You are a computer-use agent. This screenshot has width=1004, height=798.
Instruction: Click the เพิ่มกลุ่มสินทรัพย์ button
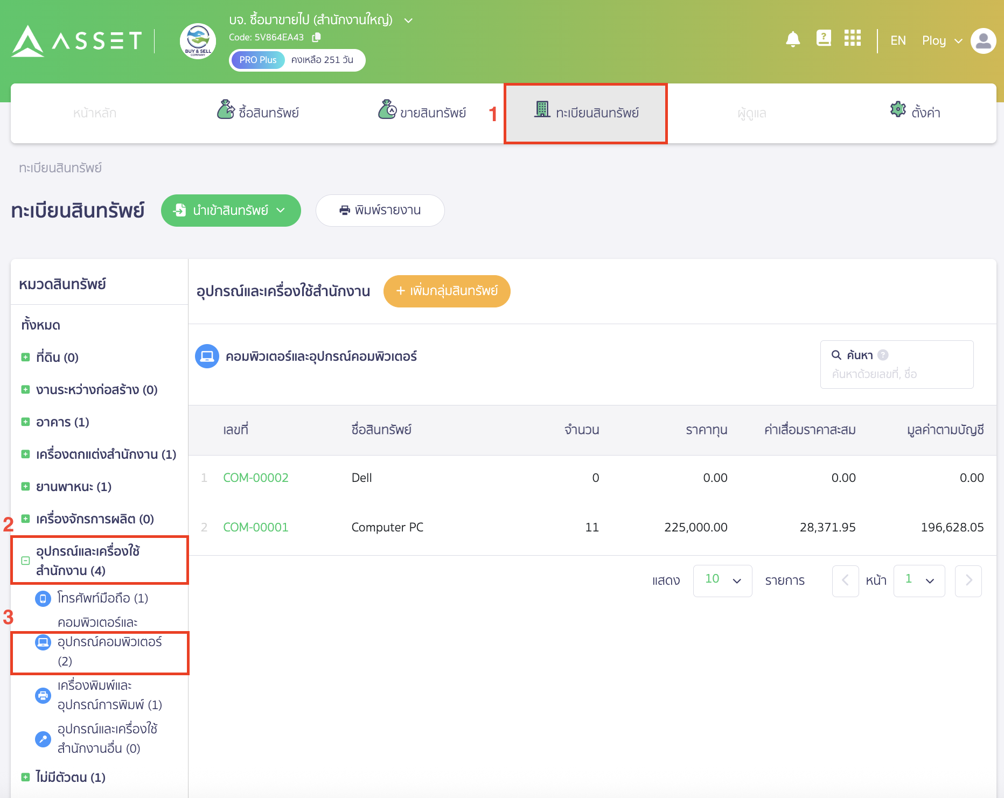[x=447, y=291]
